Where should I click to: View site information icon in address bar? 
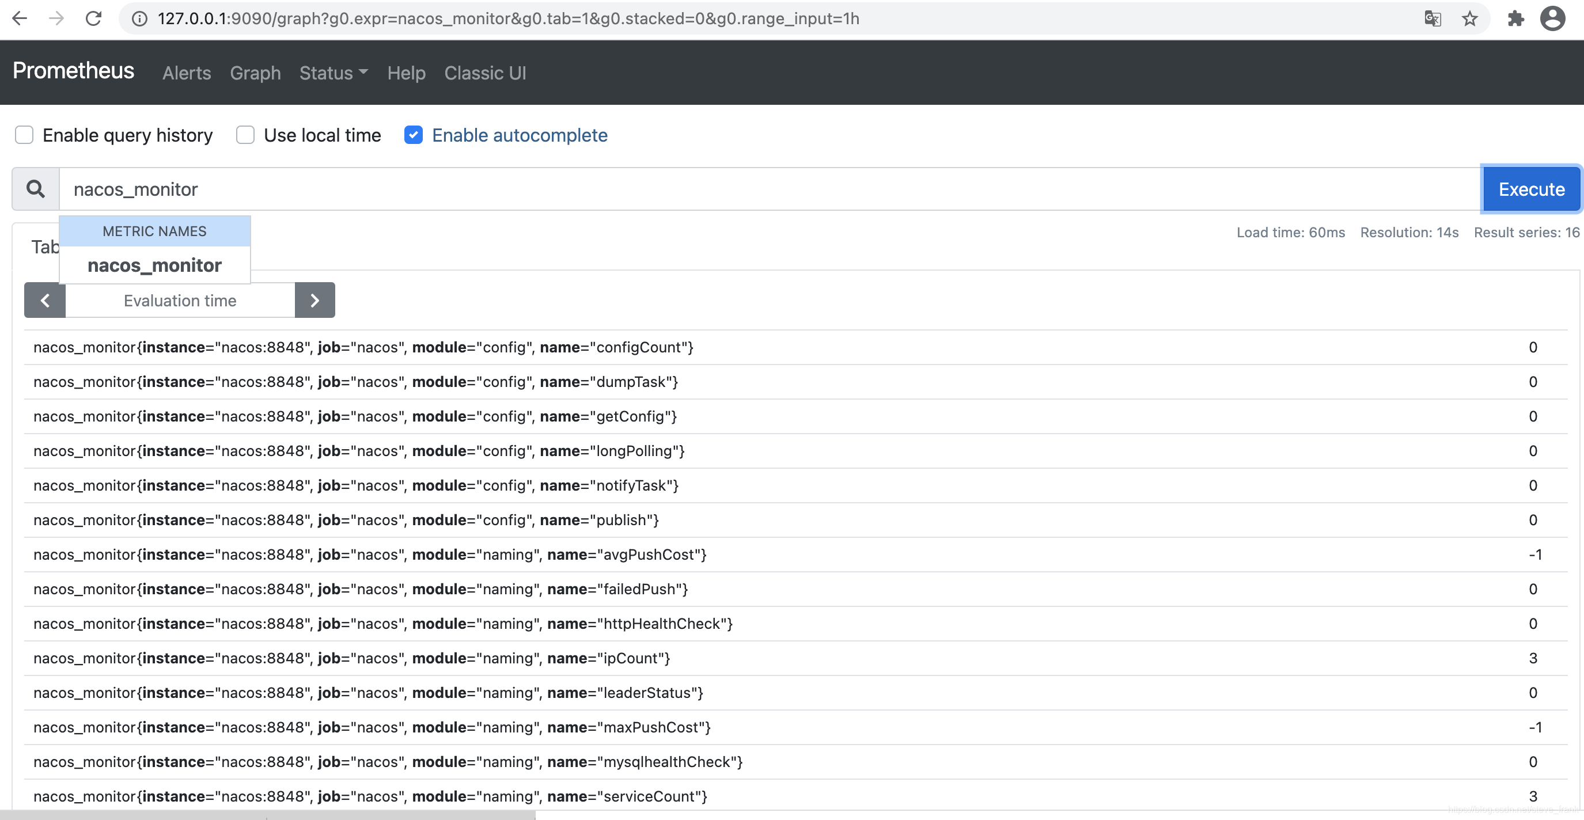click(x=139, y=19)
